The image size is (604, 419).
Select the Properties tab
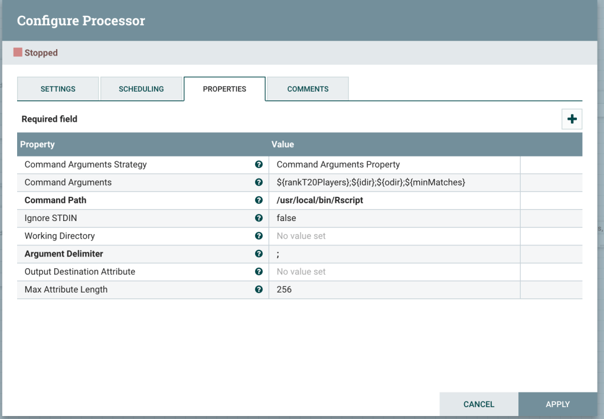point(224,89)
